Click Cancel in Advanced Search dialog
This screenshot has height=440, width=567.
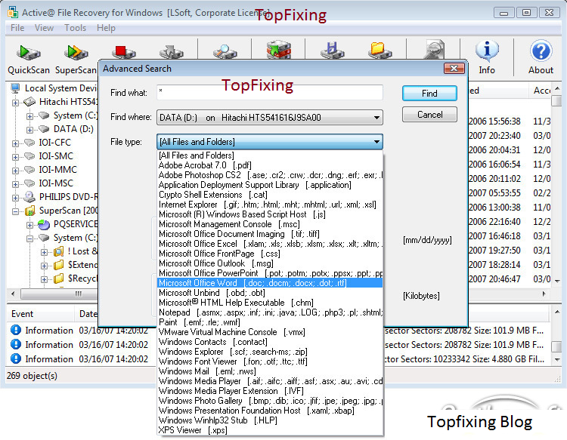pyautogui.click(x=429, y=115)
